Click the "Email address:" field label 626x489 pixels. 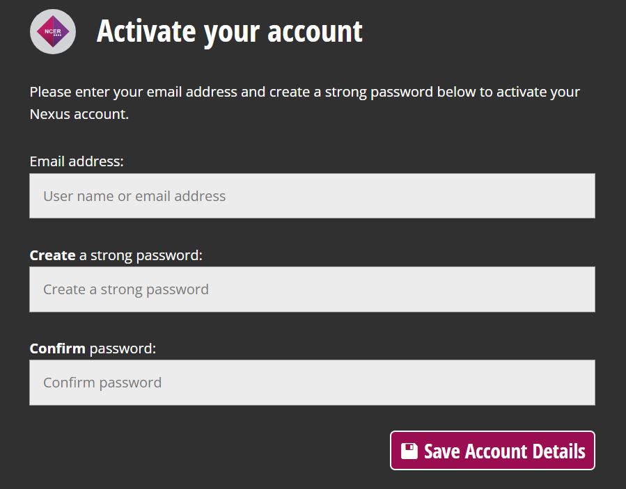pyautogui.click(x=77, y=161)
